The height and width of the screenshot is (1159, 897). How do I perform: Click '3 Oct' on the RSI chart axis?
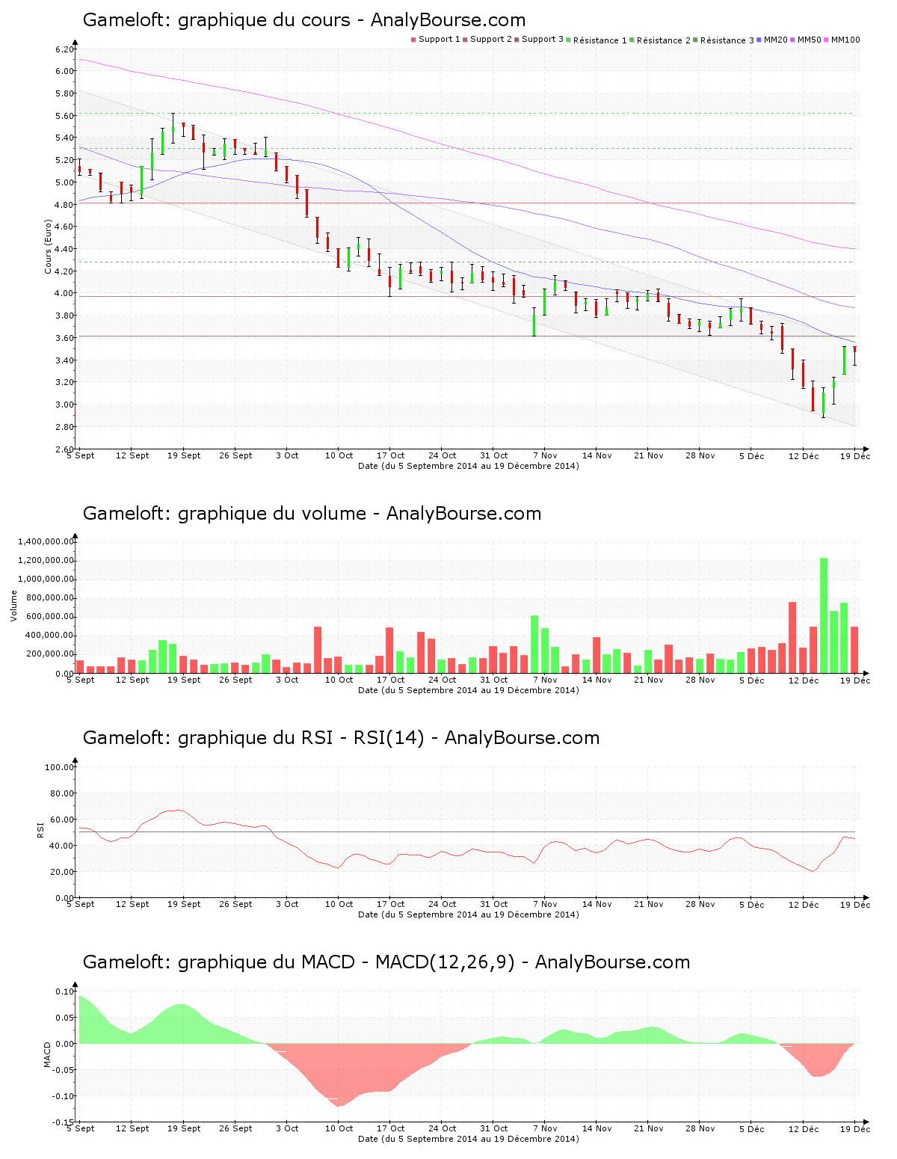point(287,904)
